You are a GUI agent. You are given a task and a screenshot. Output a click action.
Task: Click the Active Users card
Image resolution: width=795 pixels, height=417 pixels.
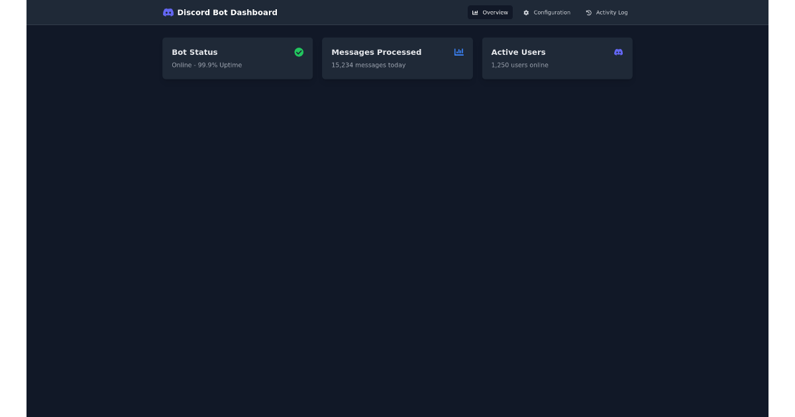557,58
